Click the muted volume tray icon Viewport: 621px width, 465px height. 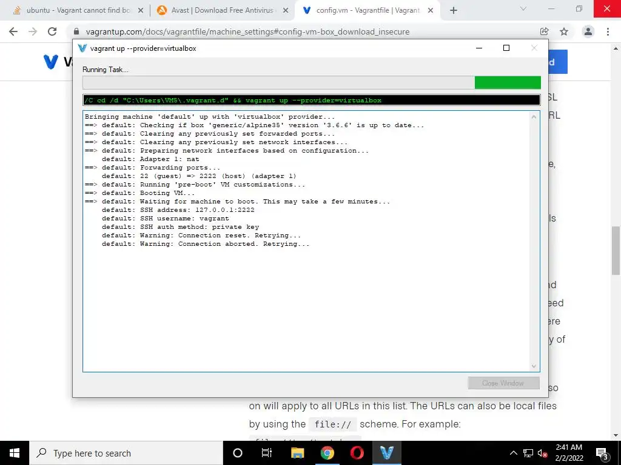[x=543, y=453]
